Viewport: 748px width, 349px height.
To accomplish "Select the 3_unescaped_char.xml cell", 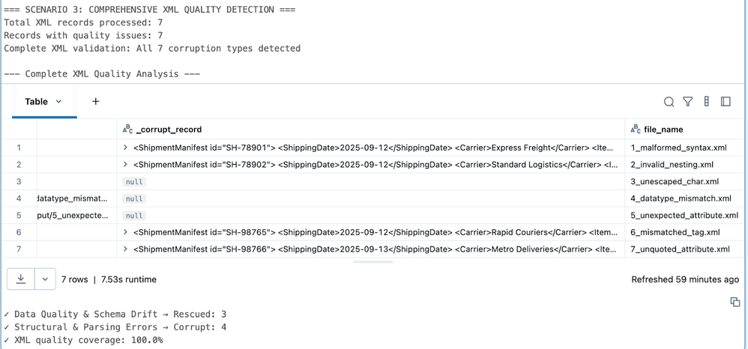I will pyautogui.click(x=675, y=181).
